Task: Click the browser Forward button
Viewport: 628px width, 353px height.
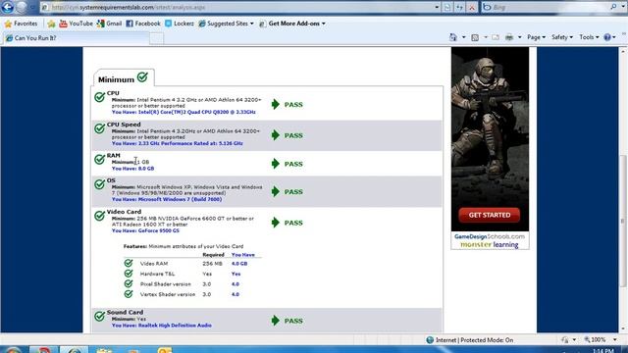Action: (22, 7)
